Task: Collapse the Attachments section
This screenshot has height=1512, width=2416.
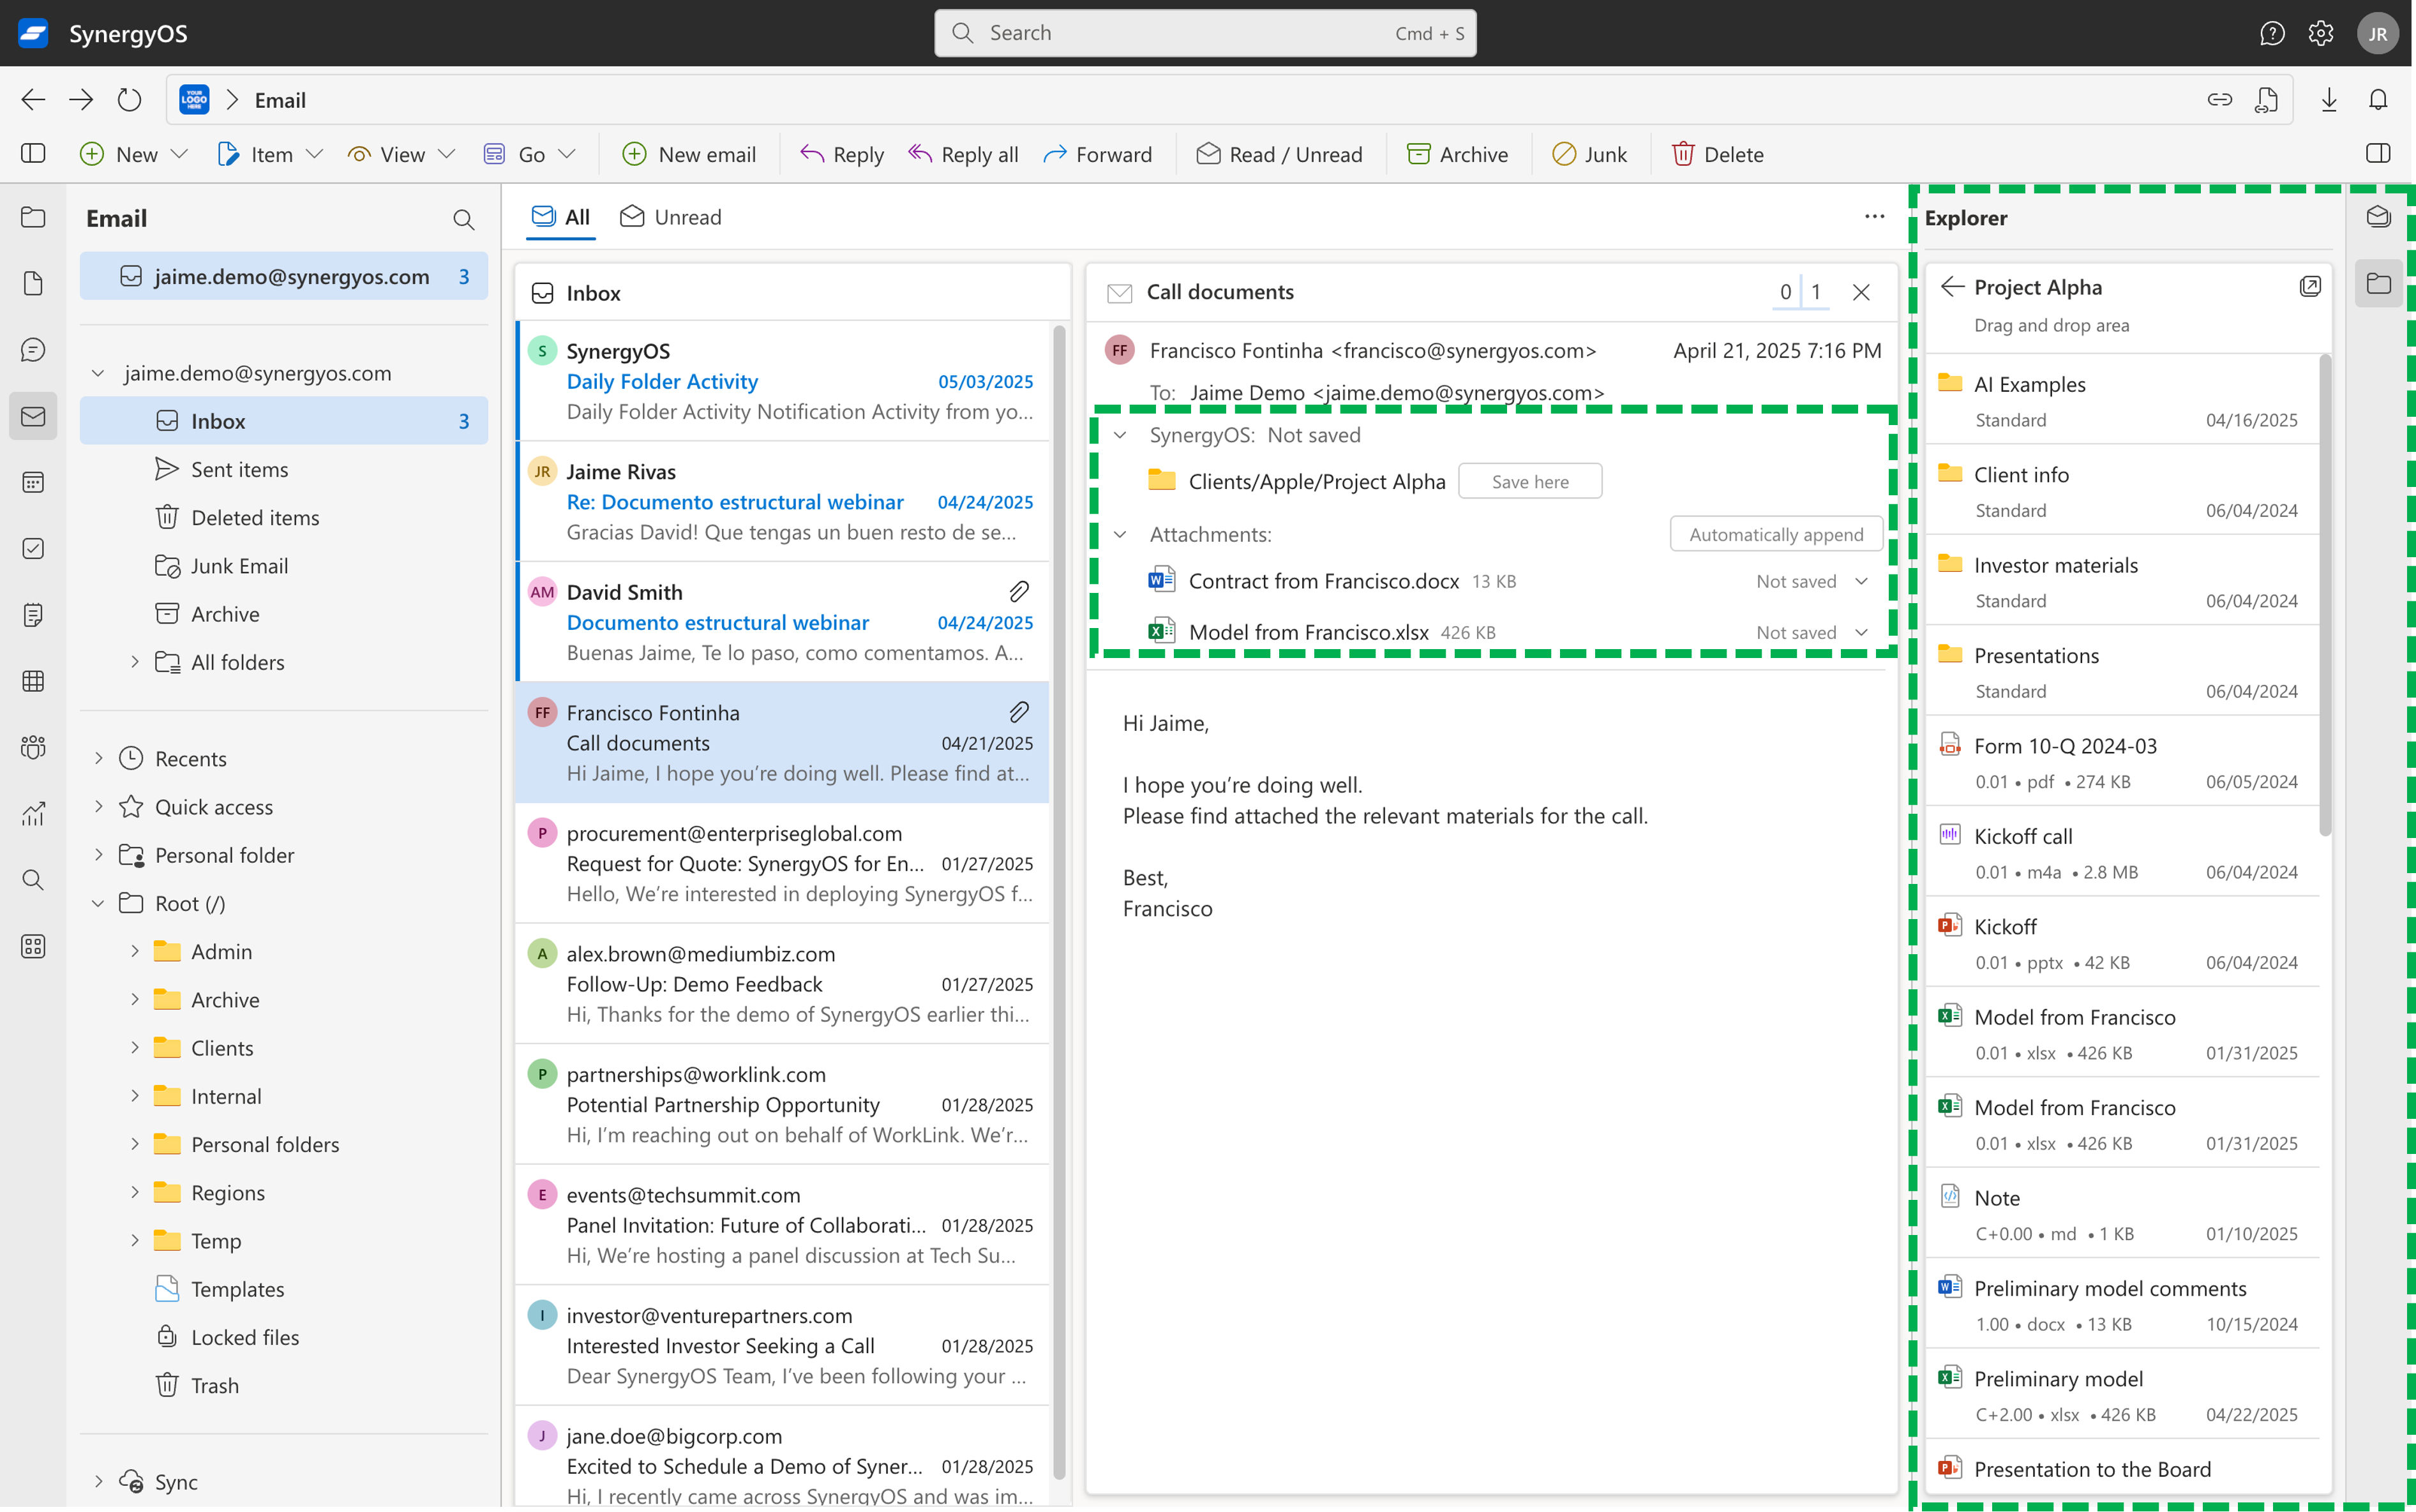Action: coord(1120,535)
